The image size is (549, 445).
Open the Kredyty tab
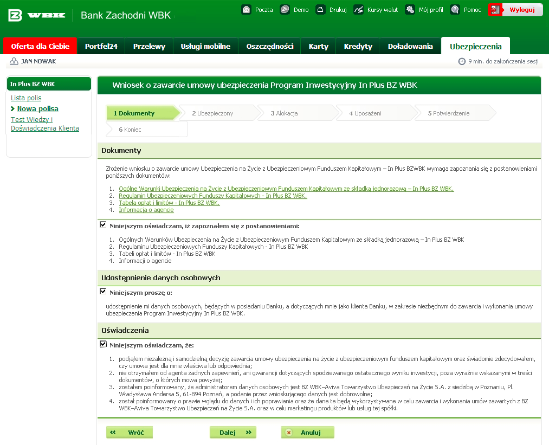click(358, 46)
